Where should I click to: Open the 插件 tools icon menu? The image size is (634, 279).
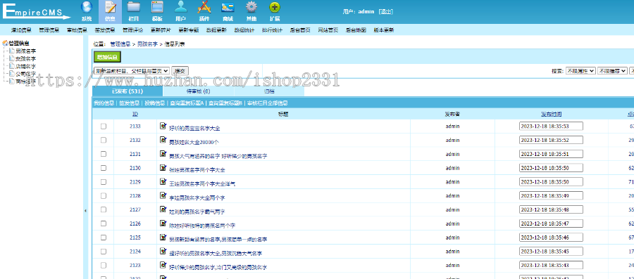tap(204, 11)
